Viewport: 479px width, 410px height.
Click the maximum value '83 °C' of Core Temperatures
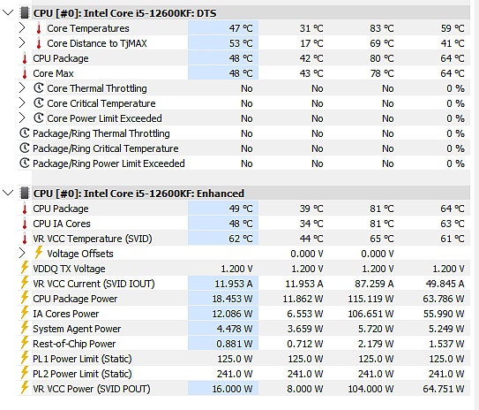click(382, 28)
